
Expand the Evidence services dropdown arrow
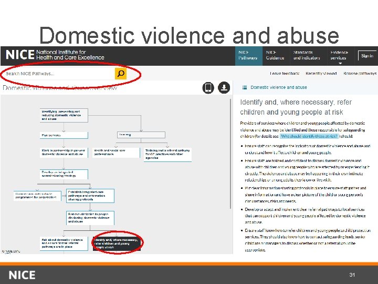click(340, 64)
